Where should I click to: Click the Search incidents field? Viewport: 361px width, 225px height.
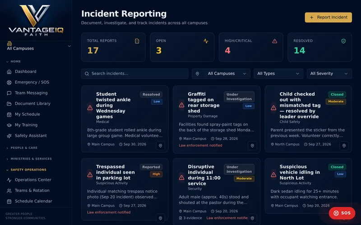134,74
